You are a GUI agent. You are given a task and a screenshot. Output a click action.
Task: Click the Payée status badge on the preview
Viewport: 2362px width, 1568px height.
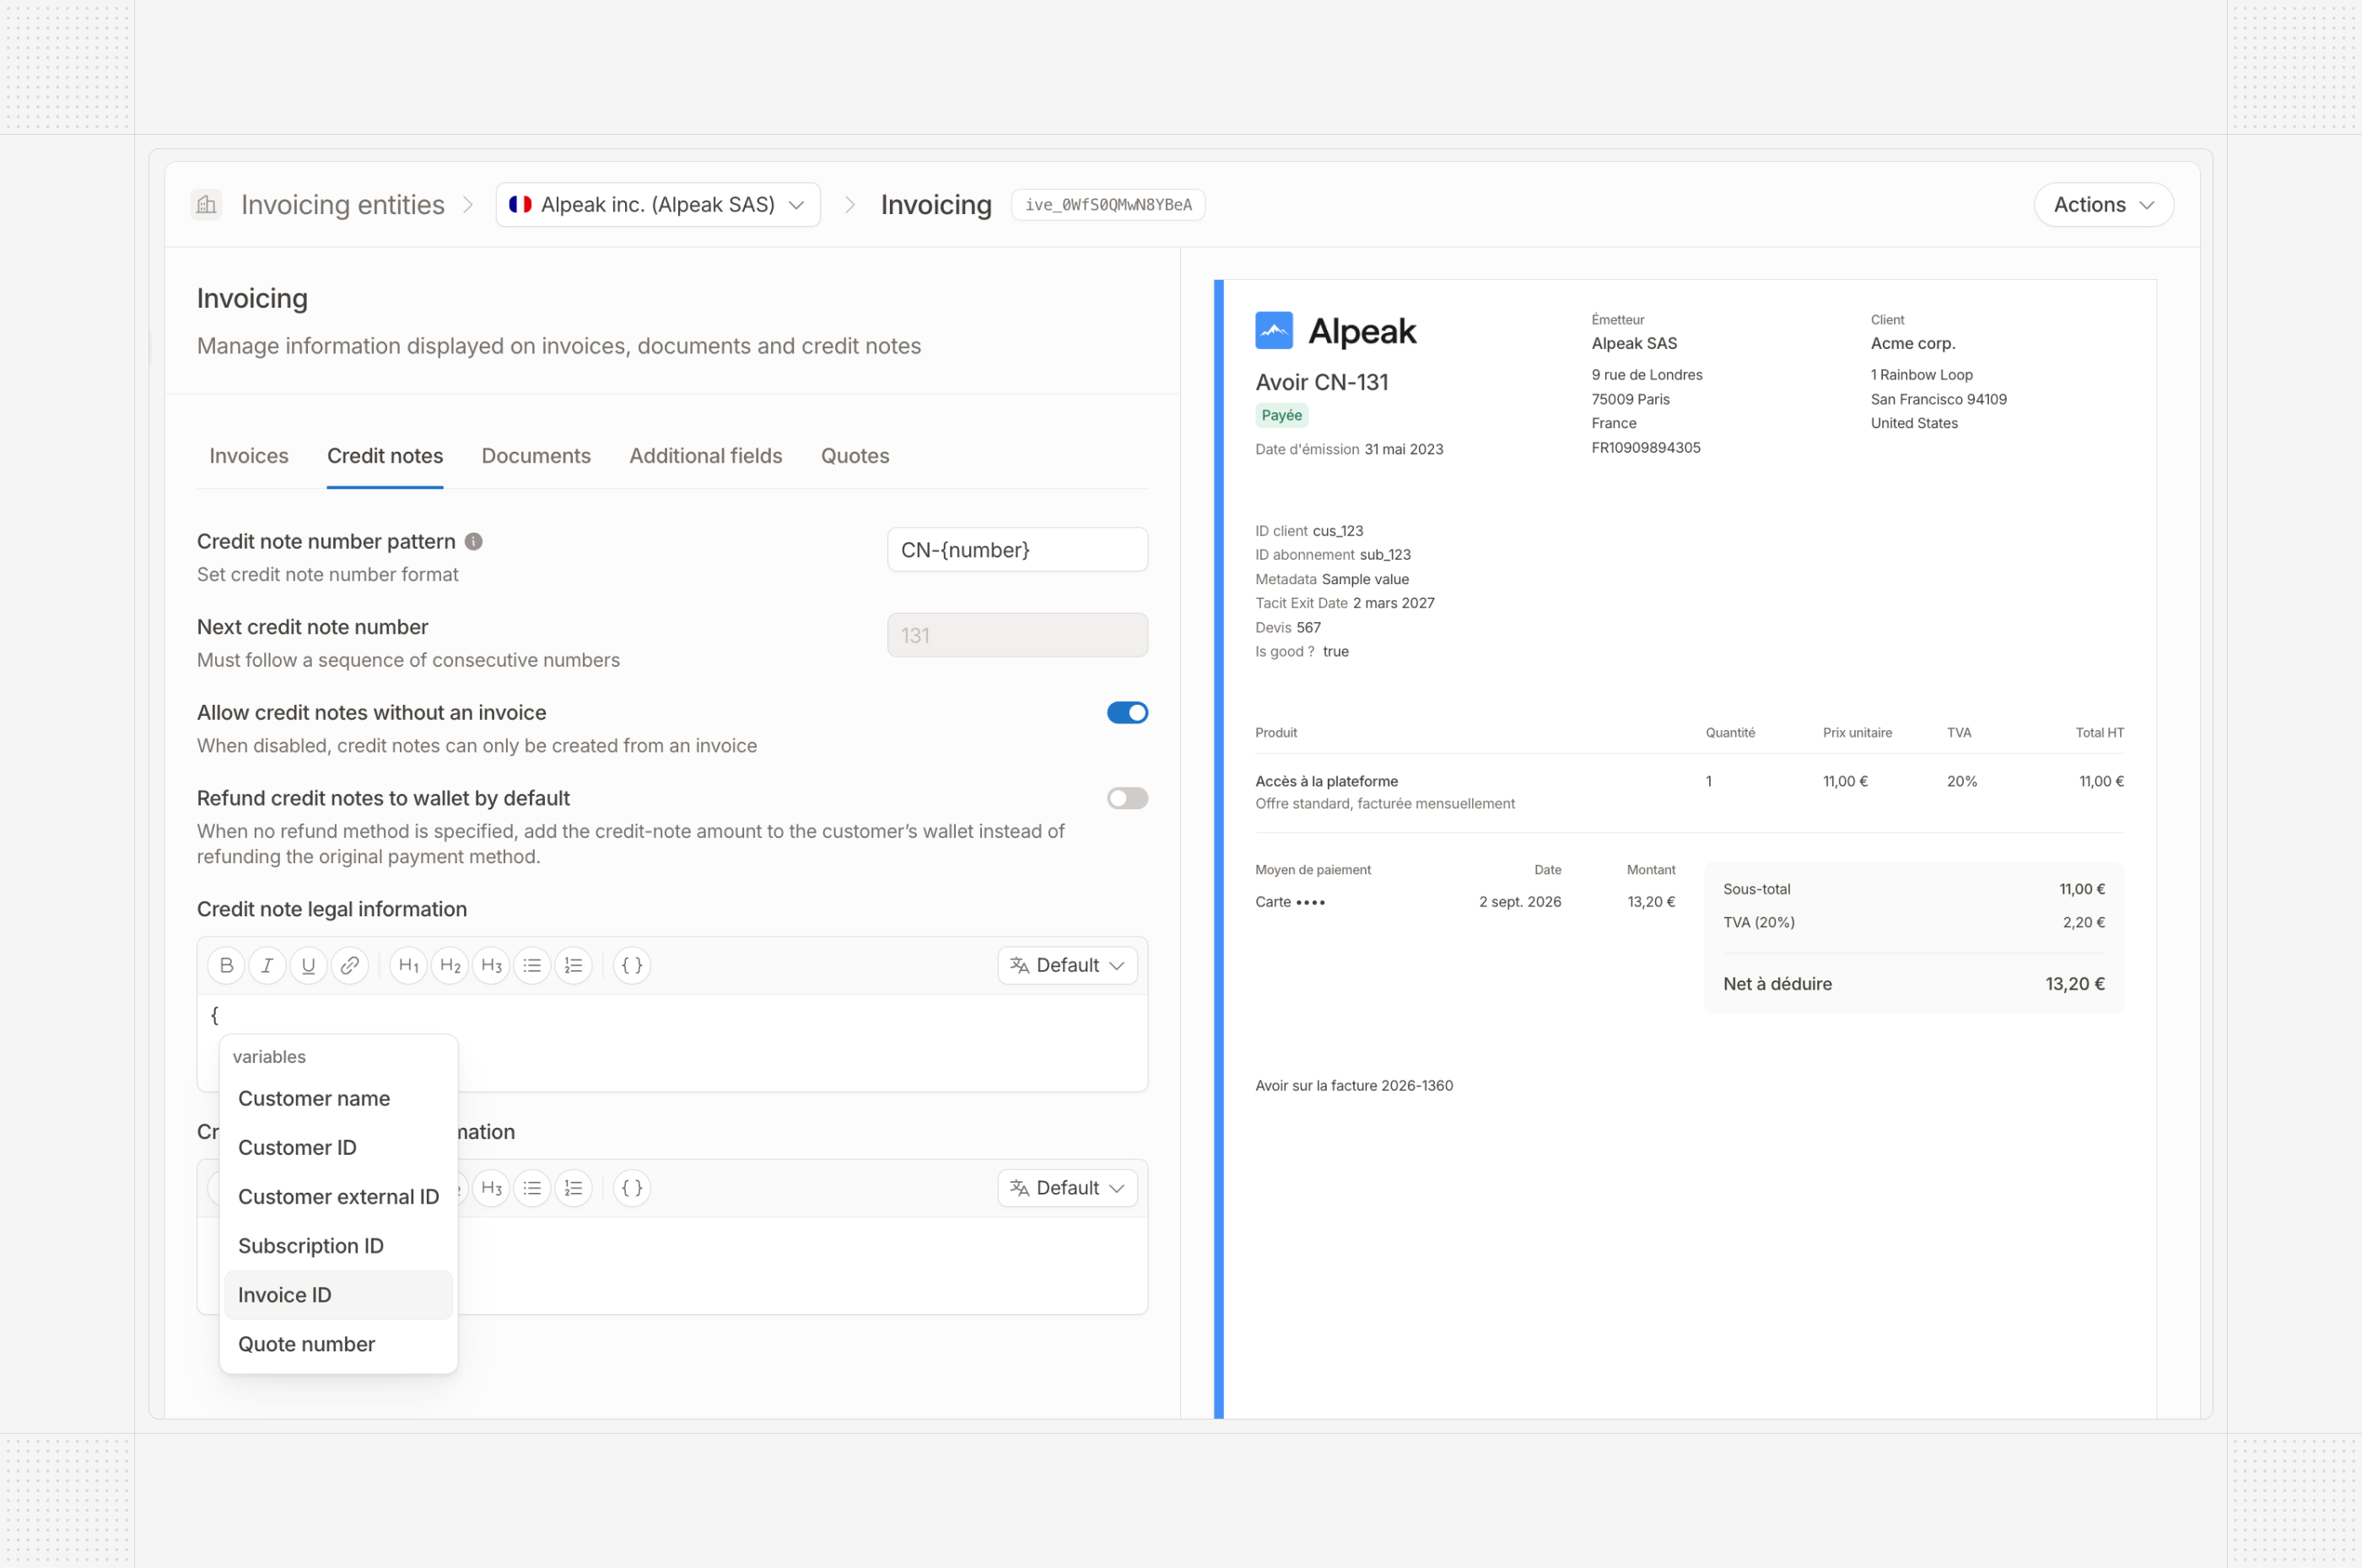click(x=1281, y=415)
